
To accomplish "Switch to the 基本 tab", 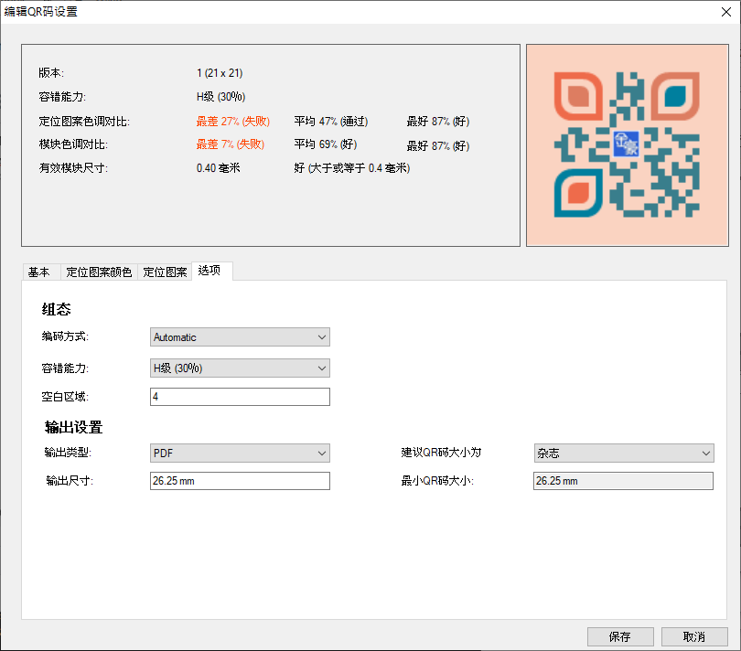I will [x=41, y=272].
